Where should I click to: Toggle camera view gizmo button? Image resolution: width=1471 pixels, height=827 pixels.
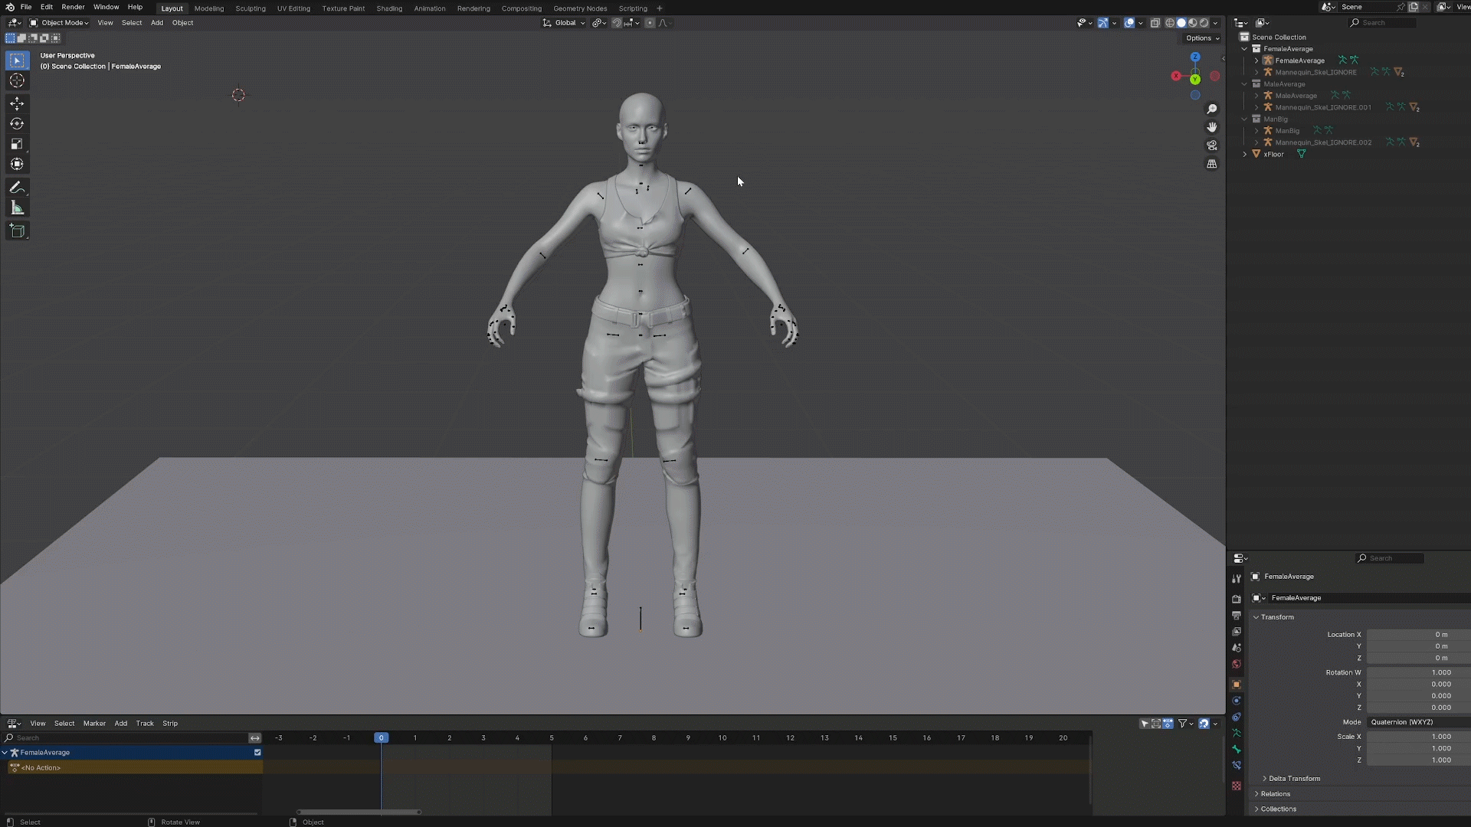1211,145
